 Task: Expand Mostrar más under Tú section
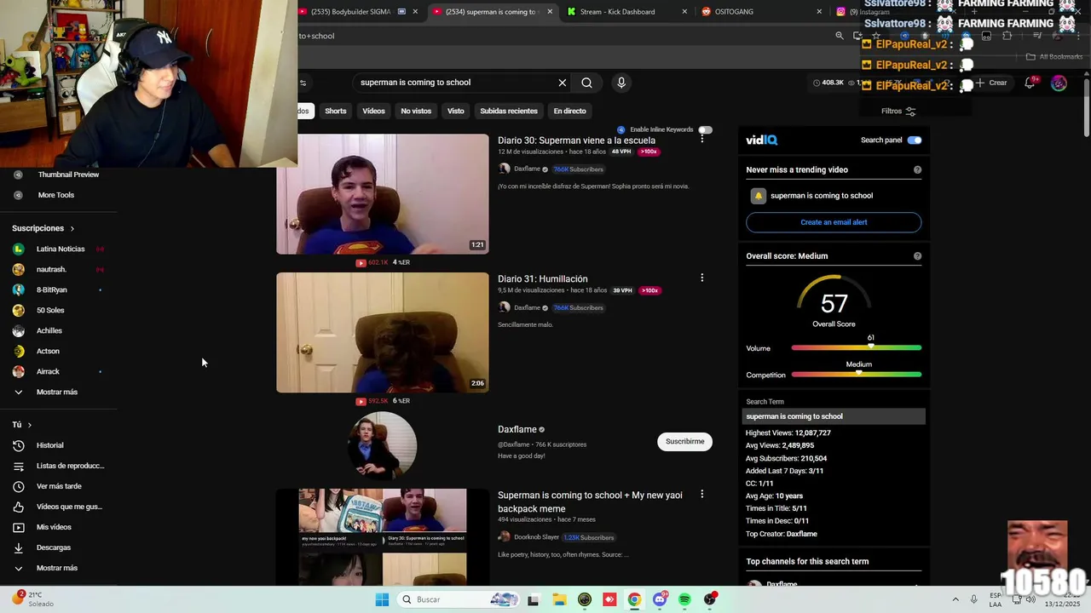point(57,568)
